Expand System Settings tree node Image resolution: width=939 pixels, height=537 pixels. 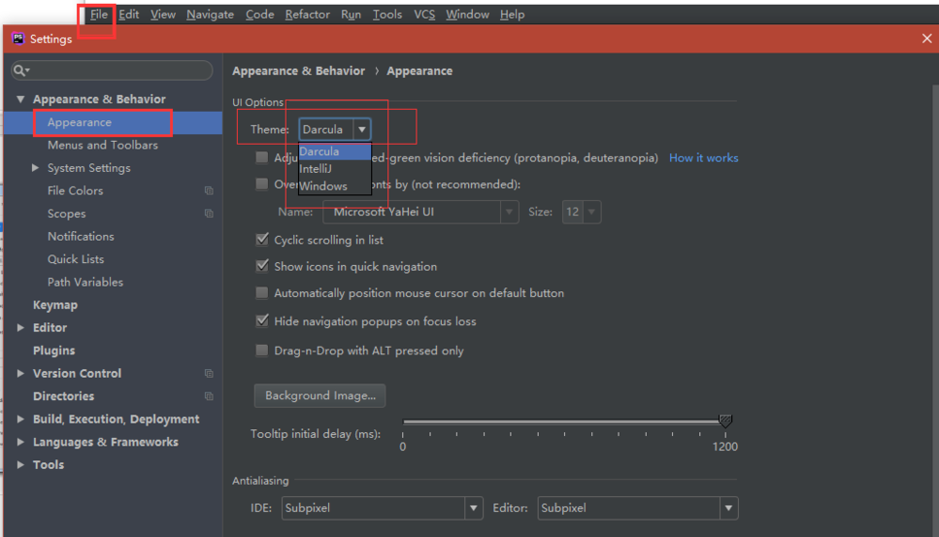point(35,168)
